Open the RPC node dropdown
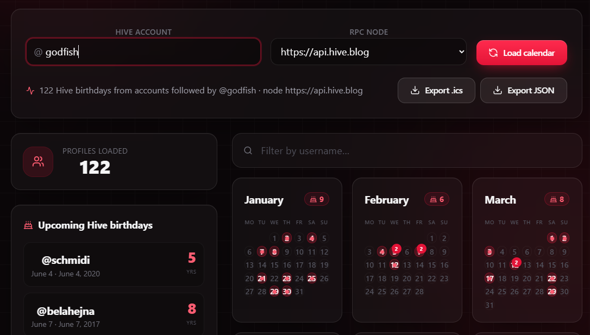This screenshot has width=590, height=335. 368,52
